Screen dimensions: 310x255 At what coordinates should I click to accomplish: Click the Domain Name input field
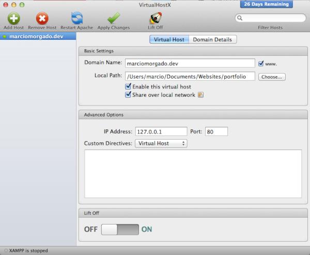(190, 63)
